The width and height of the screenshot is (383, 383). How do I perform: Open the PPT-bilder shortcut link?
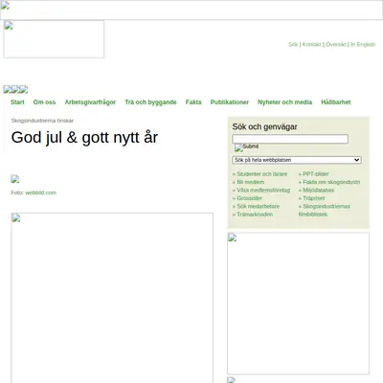(316, 174)
